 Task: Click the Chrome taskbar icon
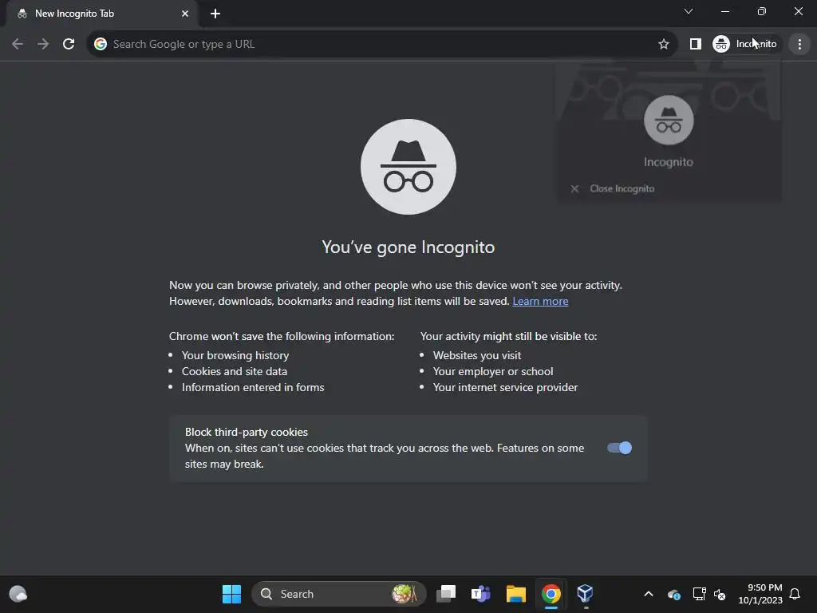point(551,594)
